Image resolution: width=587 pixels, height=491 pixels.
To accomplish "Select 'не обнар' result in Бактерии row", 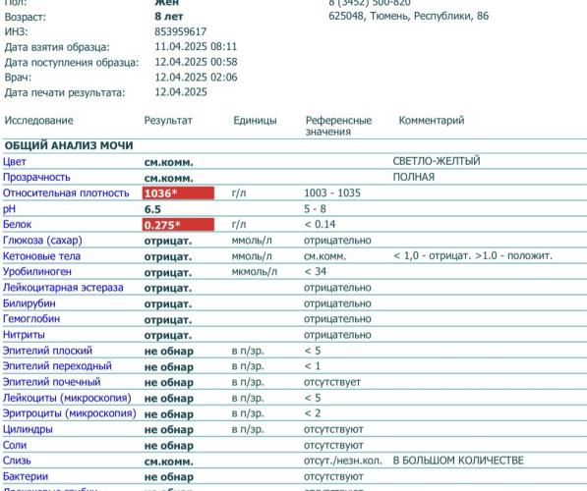I will pyautogui.click(x=169, y=477).
